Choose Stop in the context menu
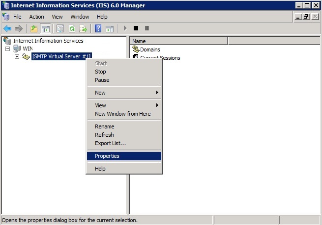 pyautogui.click(x=100, y=72)
